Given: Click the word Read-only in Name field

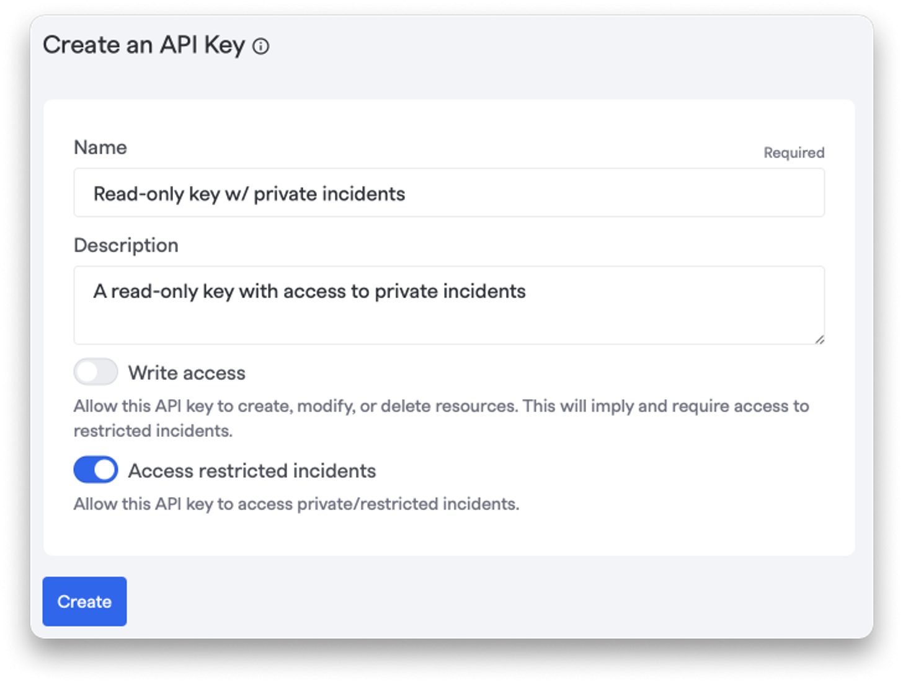Looking at the screenshot, I should (x=139, y=194).
